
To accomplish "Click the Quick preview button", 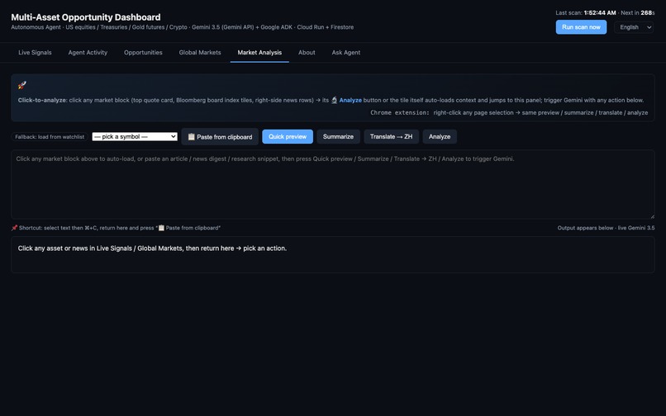I will pyautogui.click(x=288, y=137).
